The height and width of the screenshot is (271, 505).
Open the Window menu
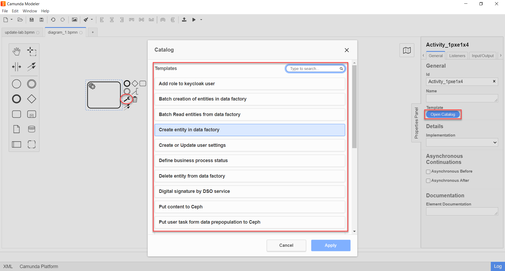(x=30, y=11)
